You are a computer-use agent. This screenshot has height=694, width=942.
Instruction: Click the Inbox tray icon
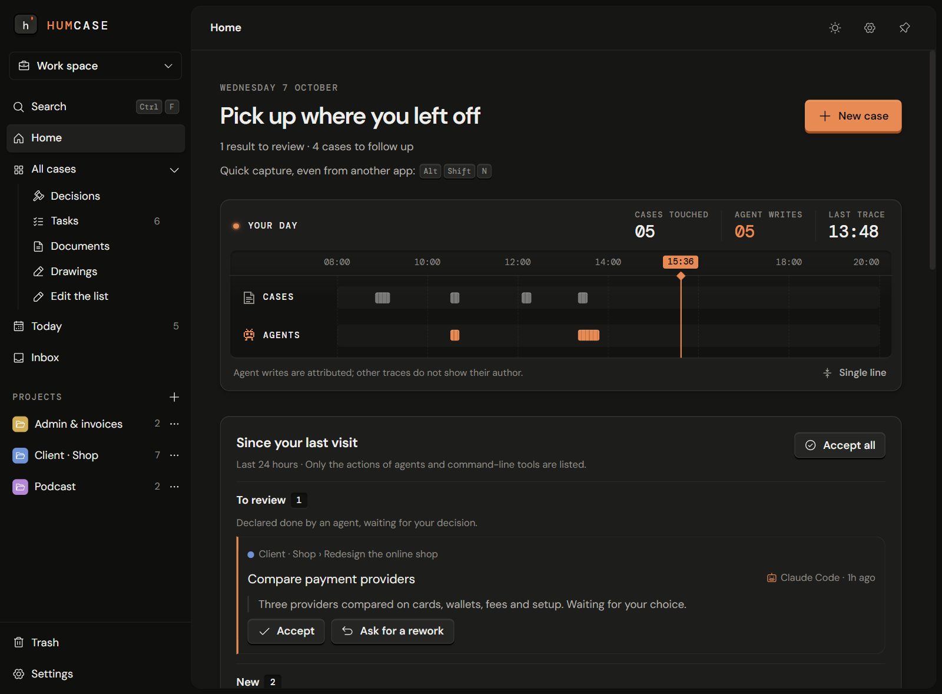point(19,358)
